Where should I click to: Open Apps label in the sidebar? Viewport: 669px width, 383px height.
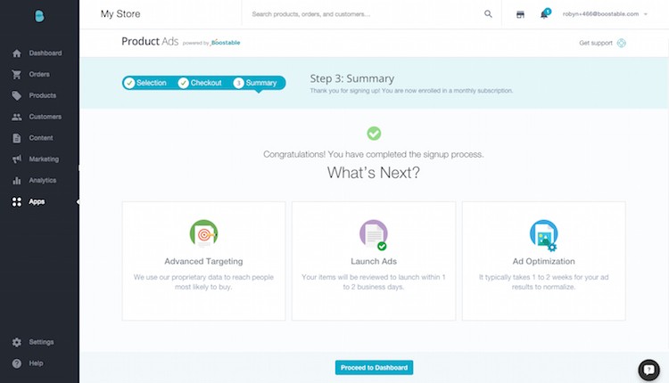coord(37,202)
